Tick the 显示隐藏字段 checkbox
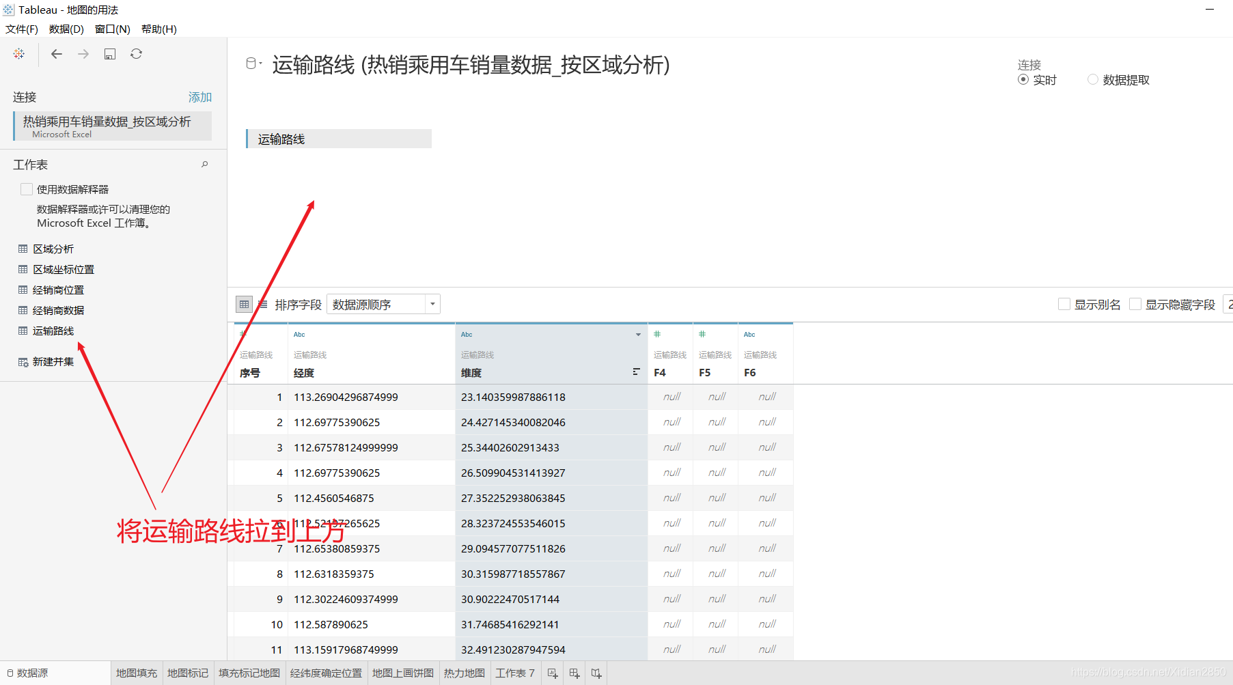 [x=1135, y=304]
